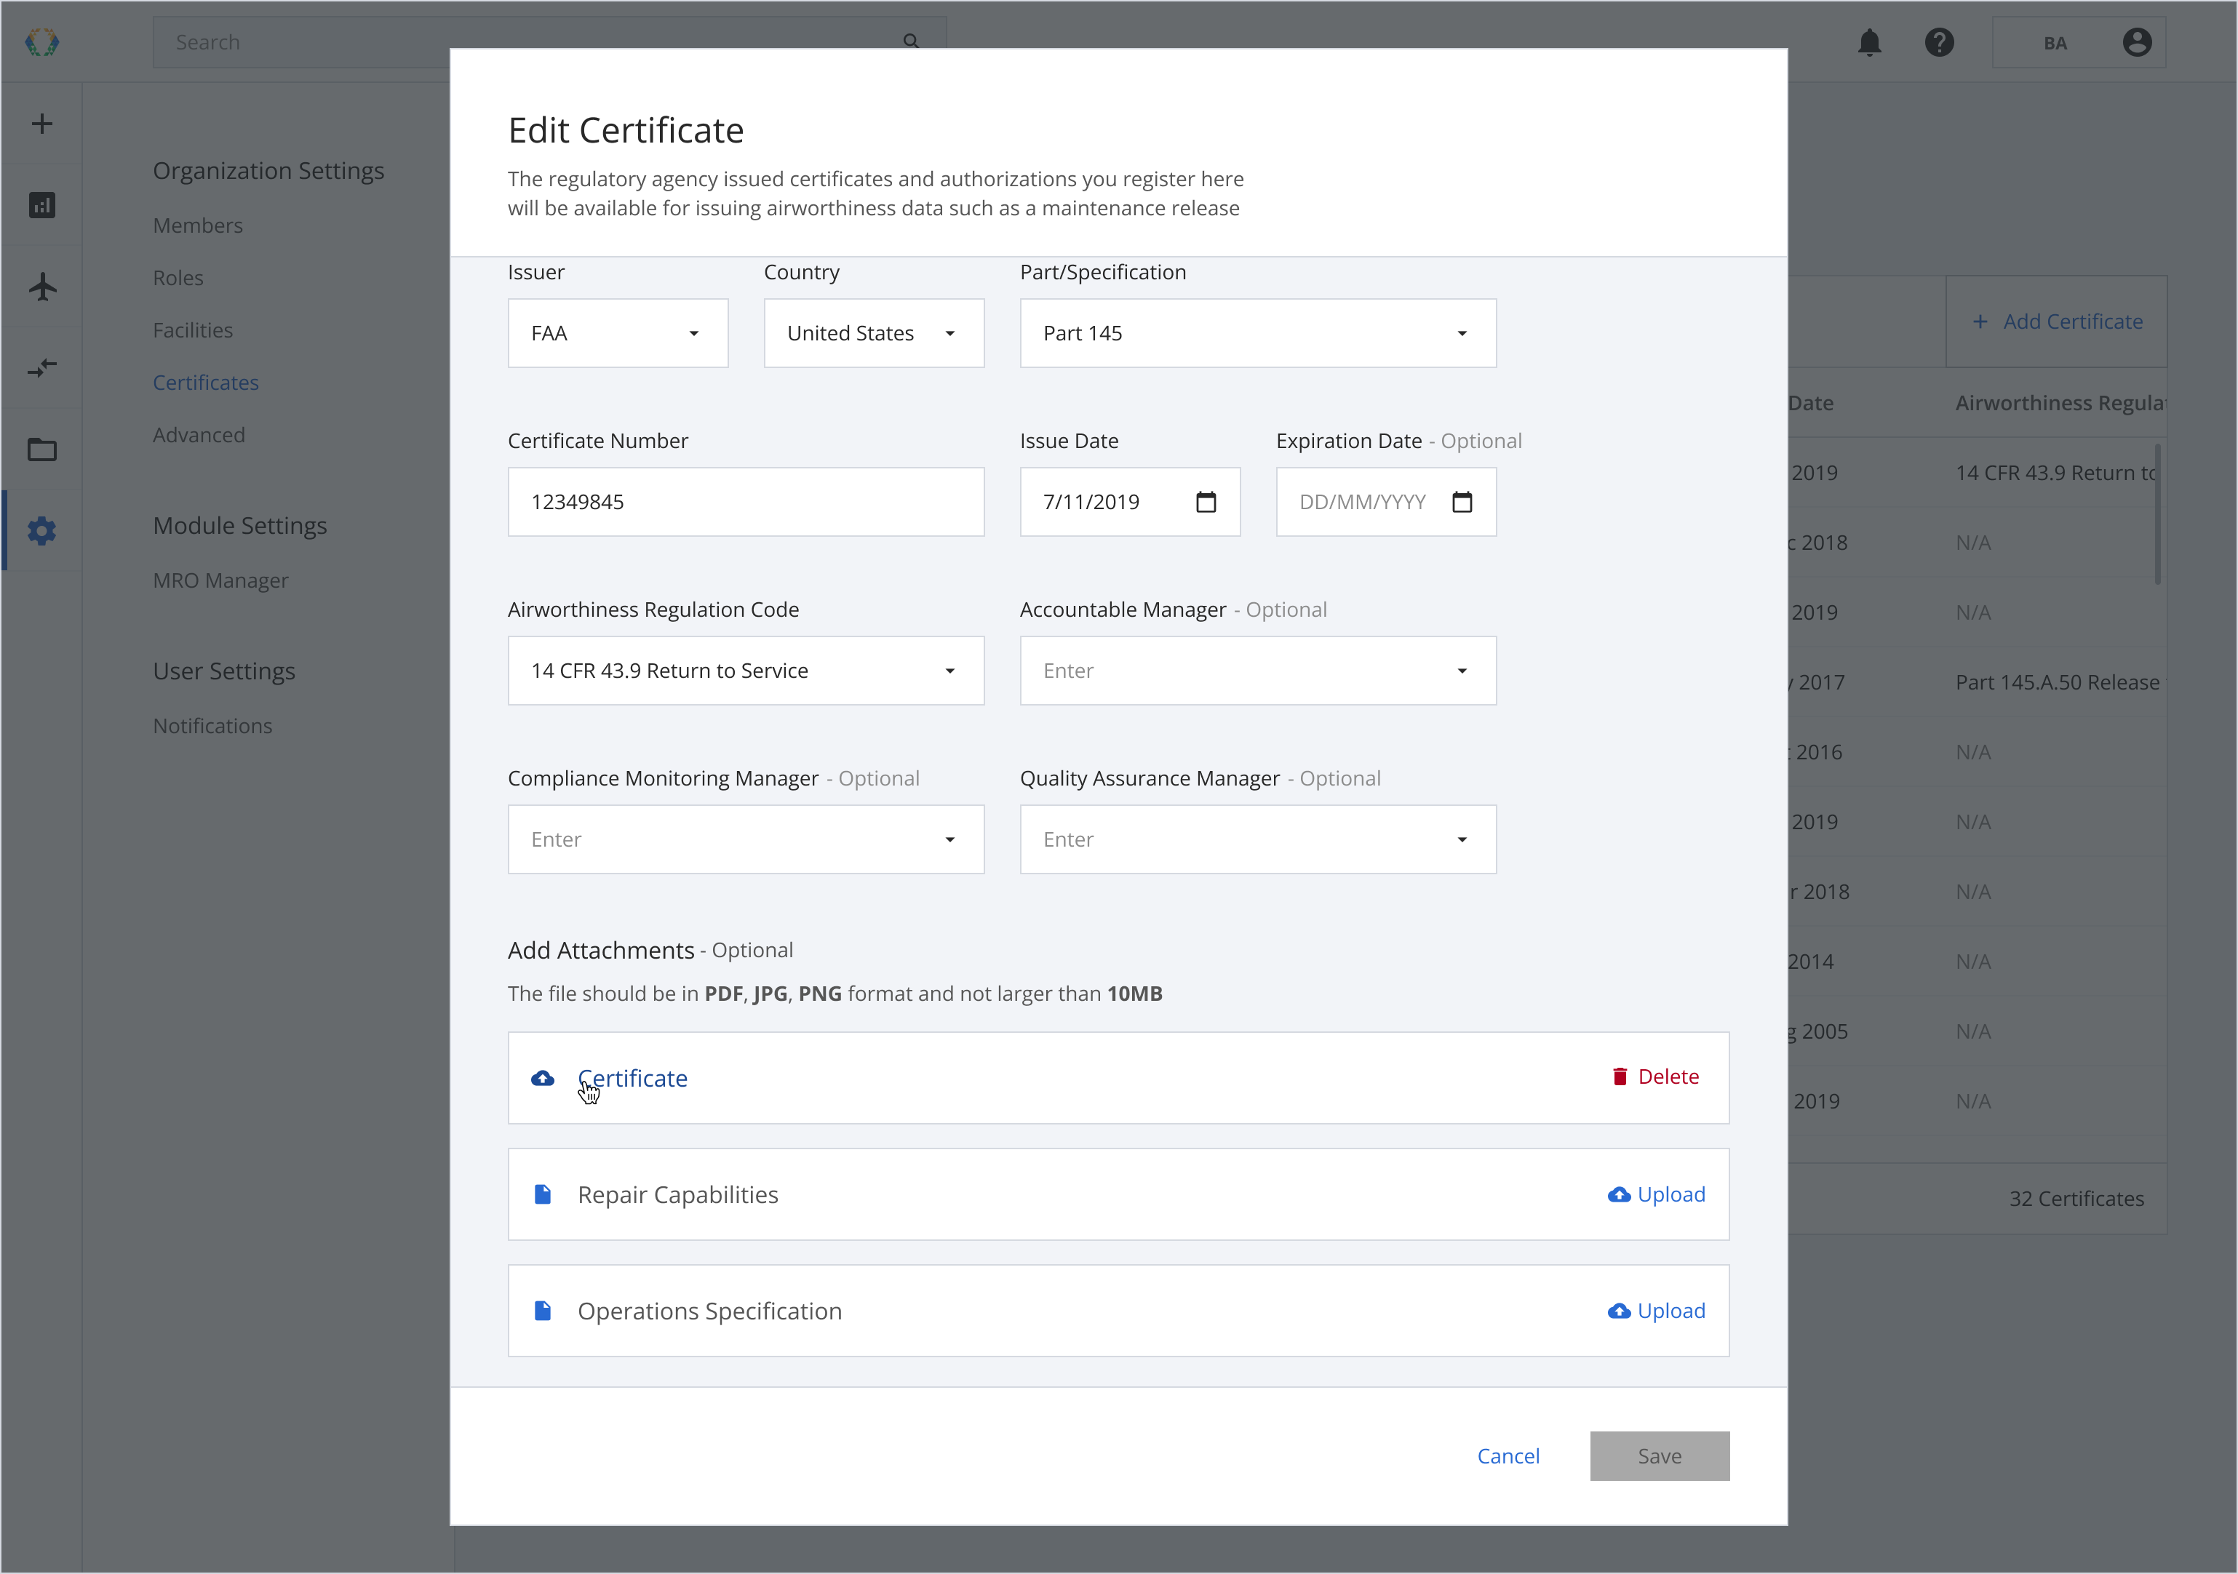Open Notifications user settings

point(212,726)
